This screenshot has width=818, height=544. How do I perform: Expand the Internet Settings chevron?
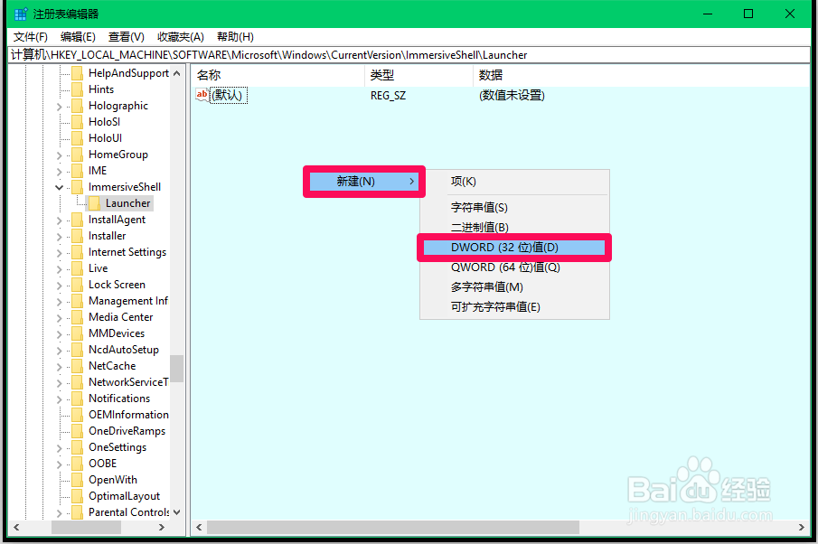pos(59,251)
